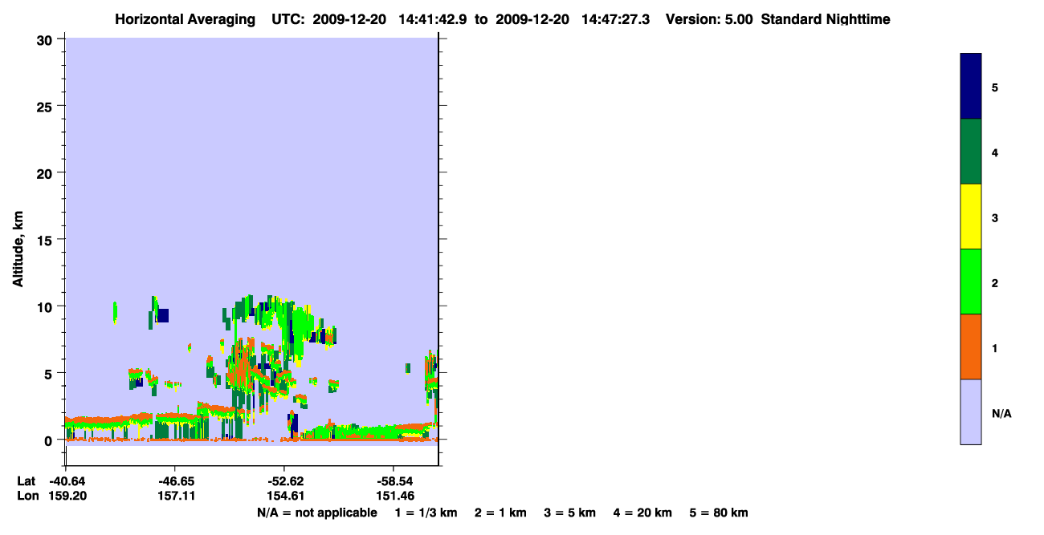Image resolution: width=1044 pixels, height=535 pixels.
Task: Click the altitude tick label 10
Action: [47, 306]
